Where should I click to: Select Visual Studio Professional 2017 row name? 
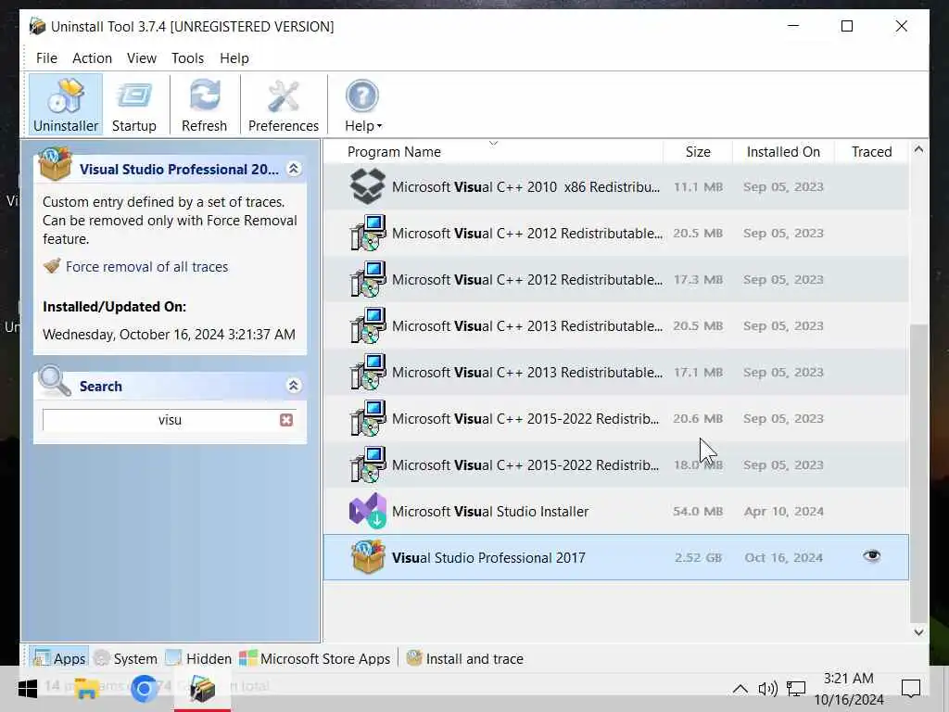488,557
